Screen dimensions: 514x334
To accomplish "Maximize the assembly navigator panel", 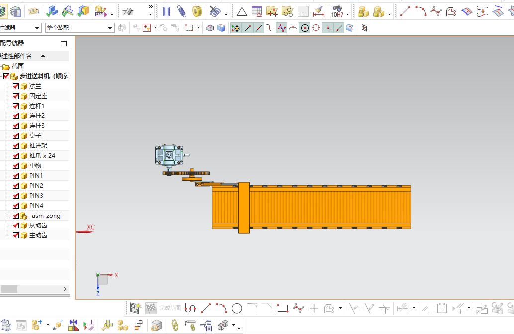I will [64, 43].
